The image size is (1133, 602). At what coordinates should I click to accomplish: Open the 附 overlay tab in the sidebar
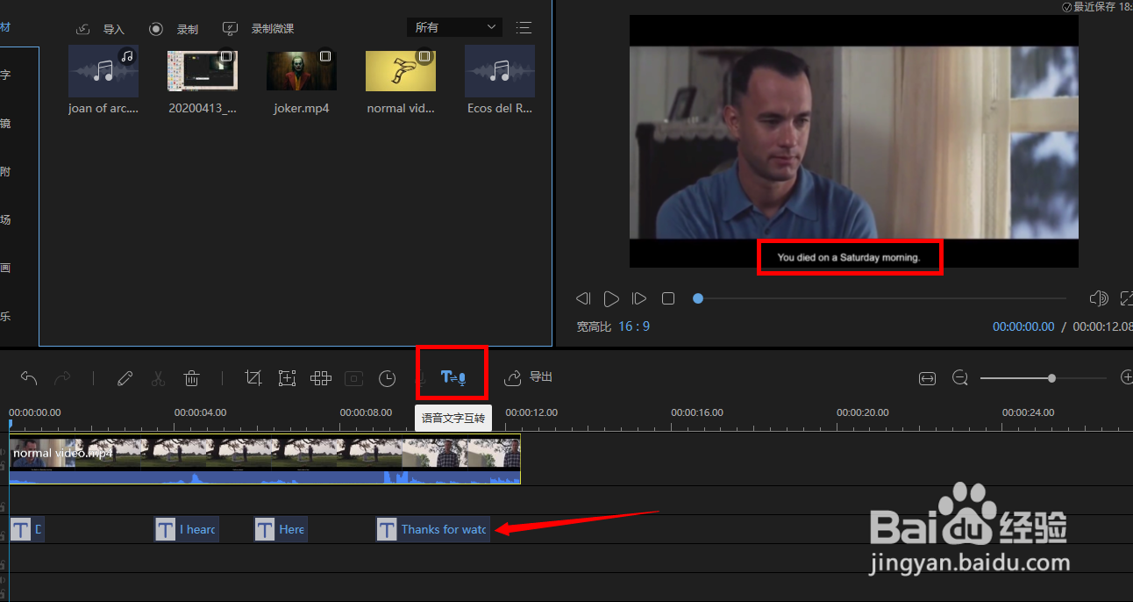(5, 172)
